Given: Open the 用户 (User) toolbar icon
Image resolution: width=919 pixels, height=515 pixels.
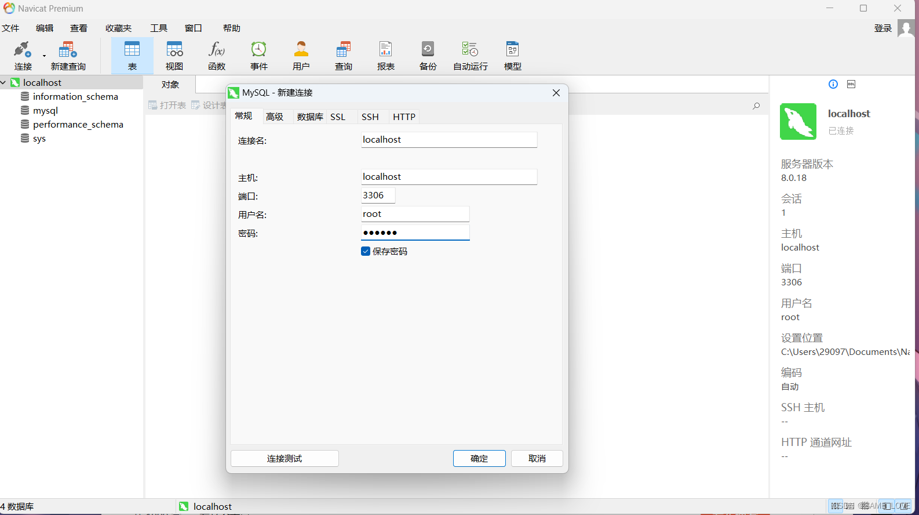Looking at the screenshot, I should tap(301, 56).
